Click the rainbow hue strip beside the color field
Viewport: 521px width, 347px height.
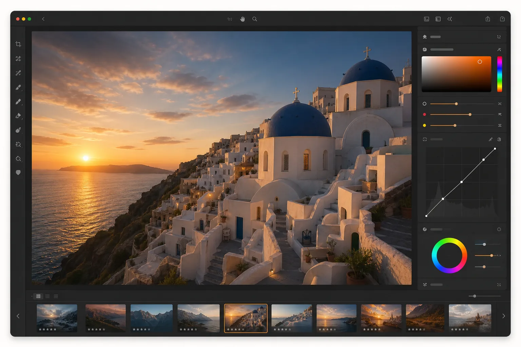pos(500,74)
